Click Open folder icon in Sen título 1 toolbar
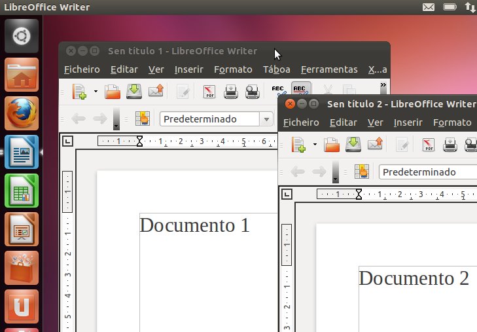The image size is (477, 332). point(113,91)
